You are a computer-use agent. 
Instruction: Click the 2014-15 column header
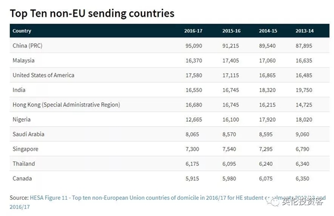268,31
